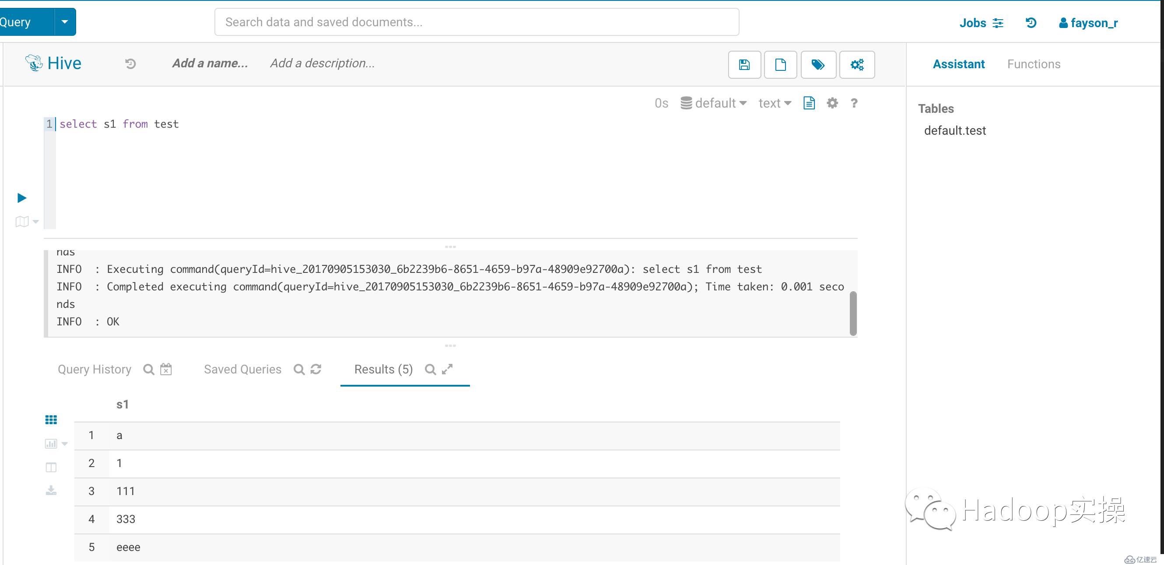Image resolution: width=1164 pixels, height=565 pixels.
Task: Expand results to full screen icon
Action: (x=447, y=369)
